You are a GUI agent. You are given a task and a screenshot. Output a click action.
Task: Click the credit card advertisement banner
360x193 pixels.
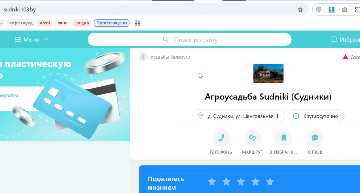click(65, 94)
